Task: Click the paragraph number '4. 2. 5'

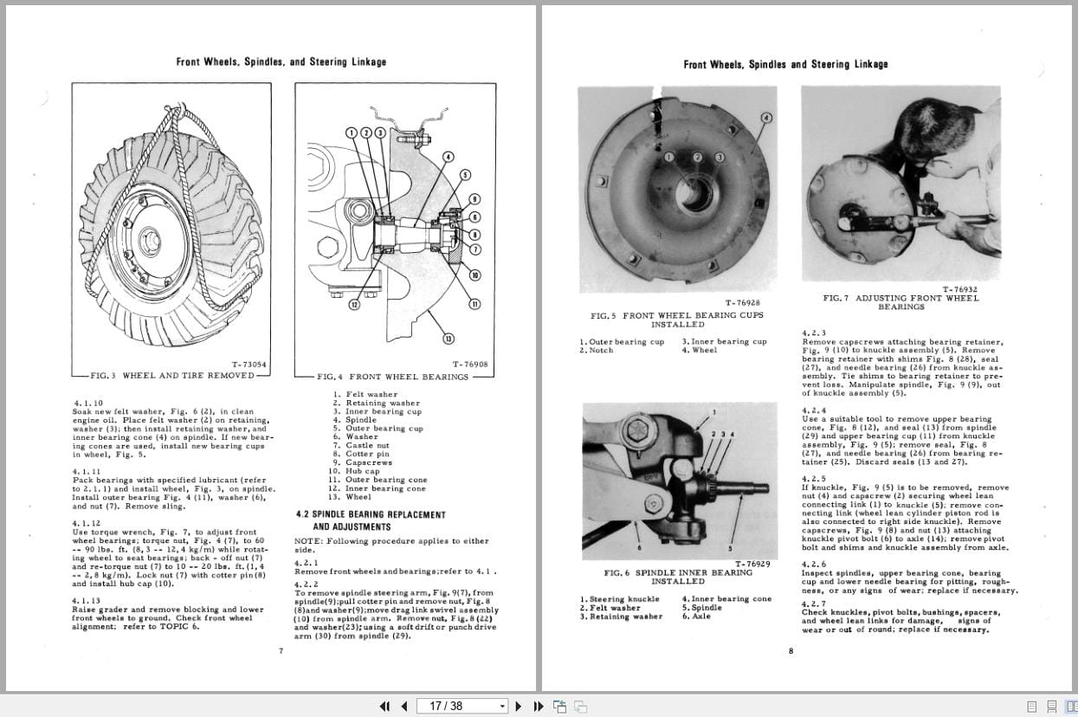Action: [814, 478]
